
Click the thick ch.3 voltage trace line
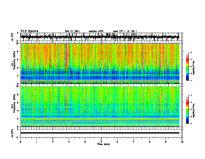click(x=100, y=133)
